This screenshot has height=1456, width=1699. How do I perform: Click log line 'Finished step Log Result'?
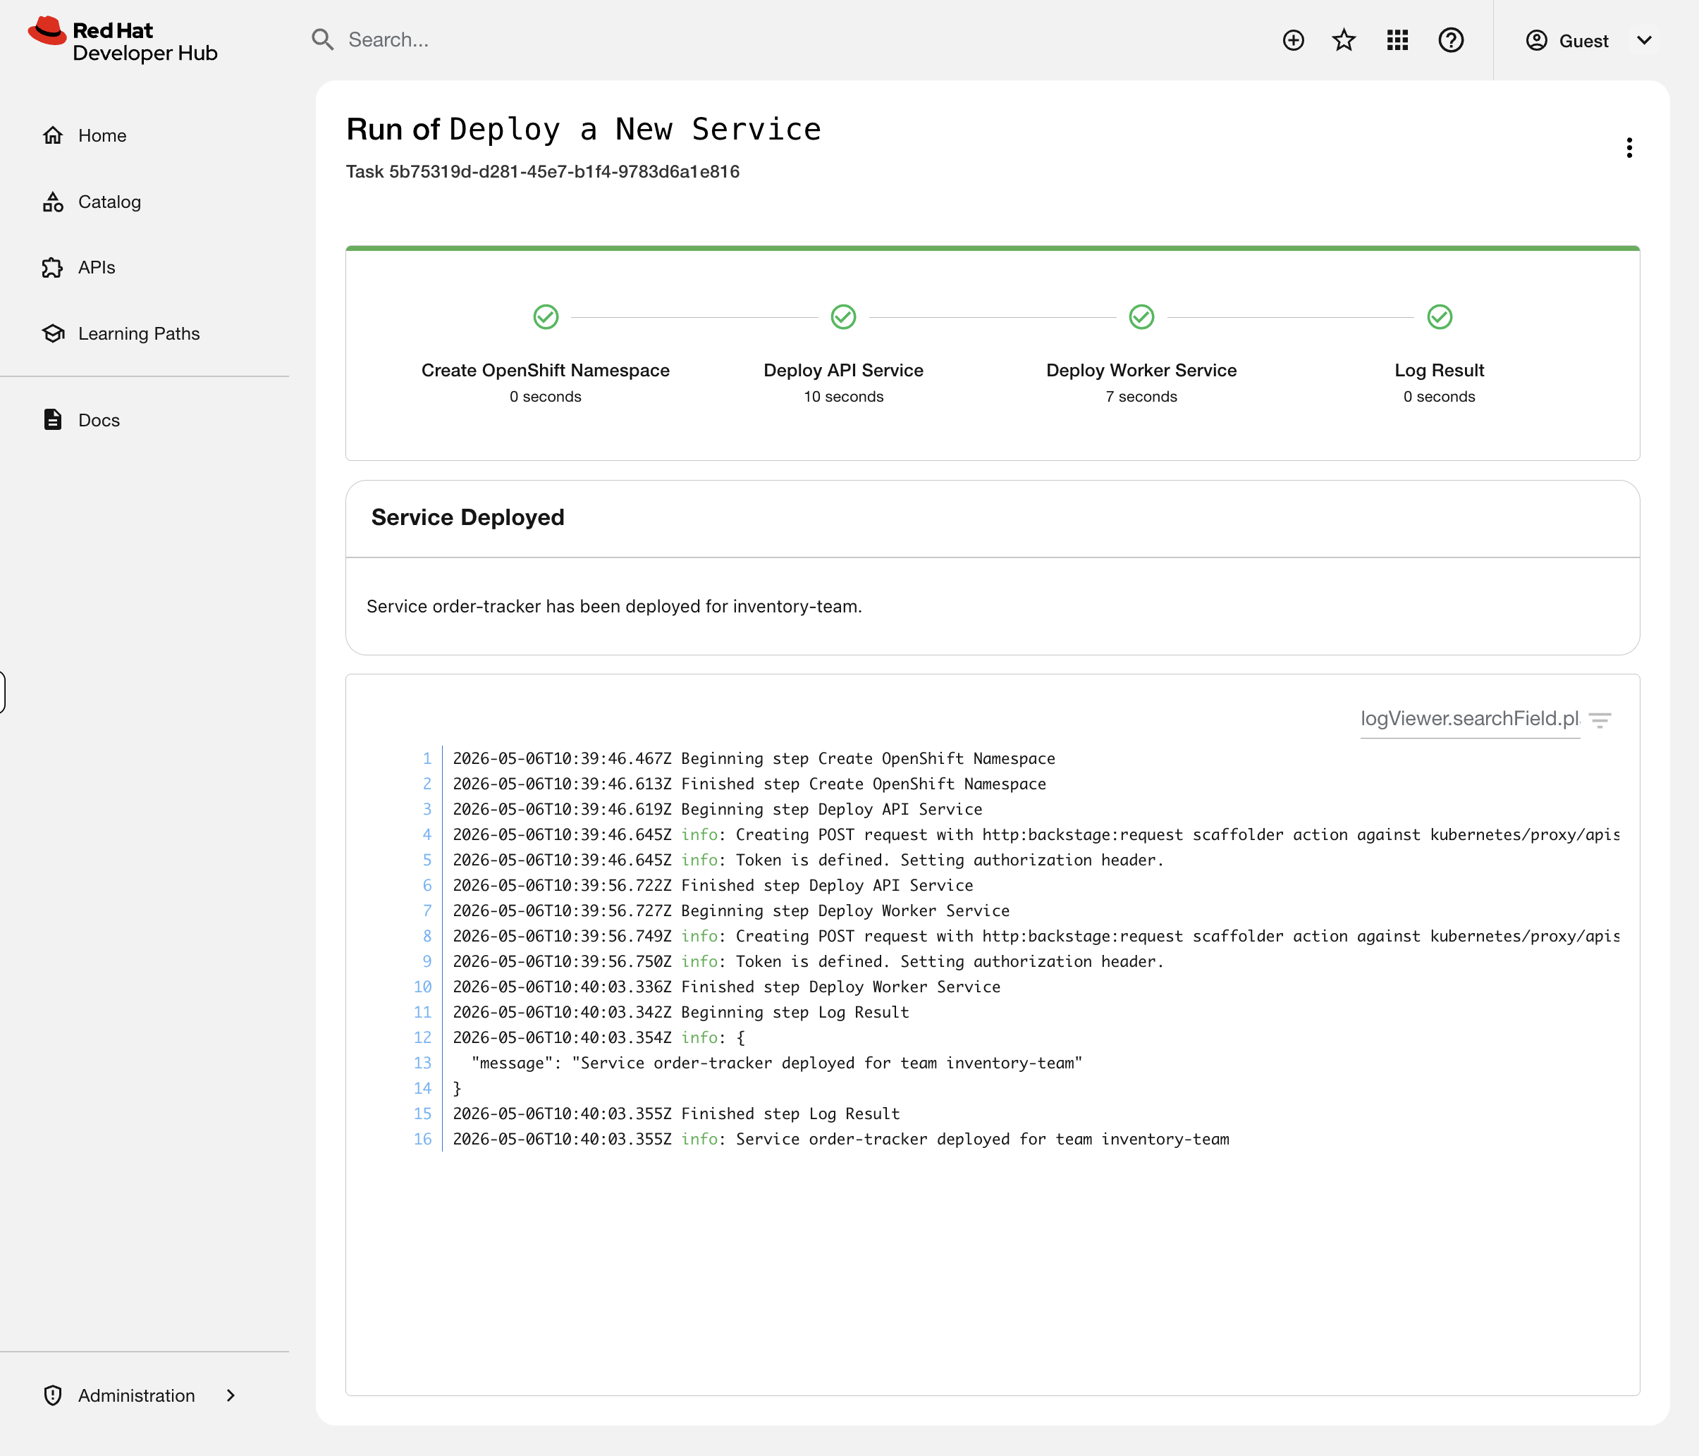677,1113
